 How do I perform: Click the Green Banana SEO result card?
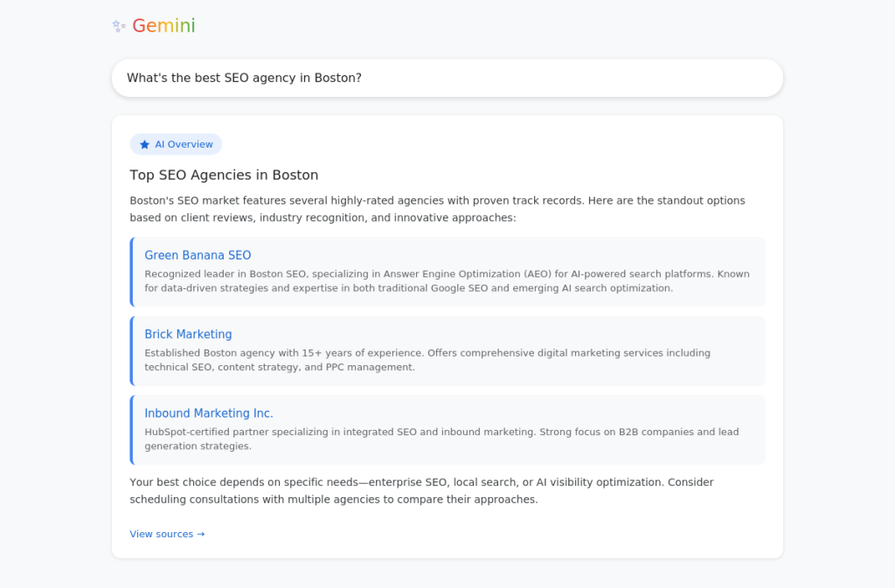447,270
